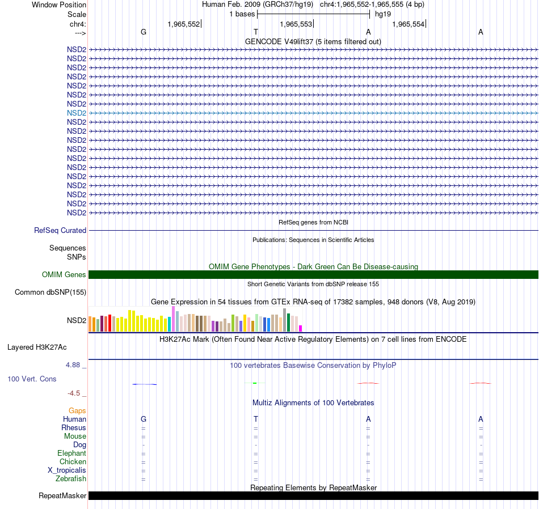Viewport: 539px width, 509px height.
Task: Open the RefSeq Curated track label
Action: (x=60, y=231)
